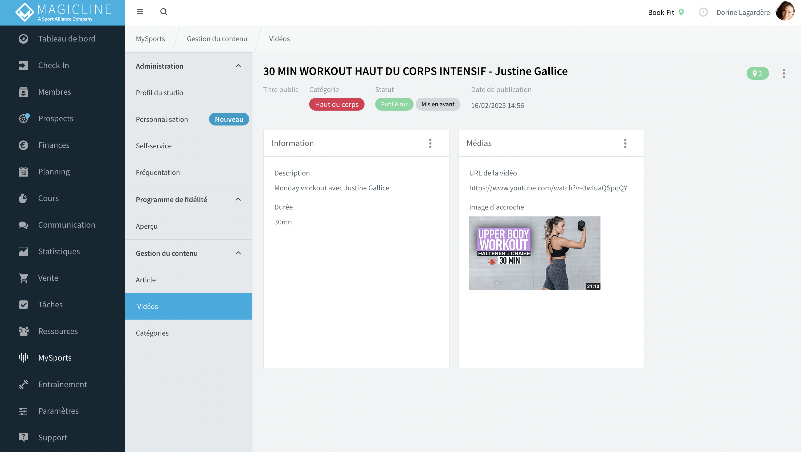
Task: Click the Statistiques chart icon
Action: pyautogui.click(x=23, y=252)
